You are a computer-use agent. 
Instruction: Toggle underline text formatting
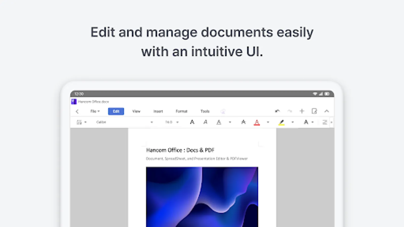pos(219,122)
